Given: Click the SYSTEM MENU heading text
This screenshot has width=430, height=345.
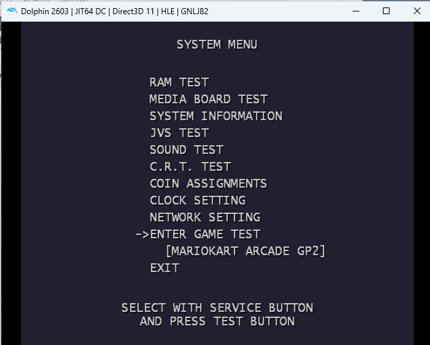Looking at the screenshot, I should (x=217, y=45).
